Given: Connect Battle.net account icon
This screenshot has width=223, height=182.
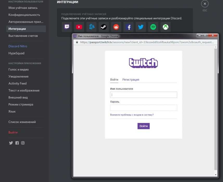Looking at the screenshot, I should tap(91, 27).
